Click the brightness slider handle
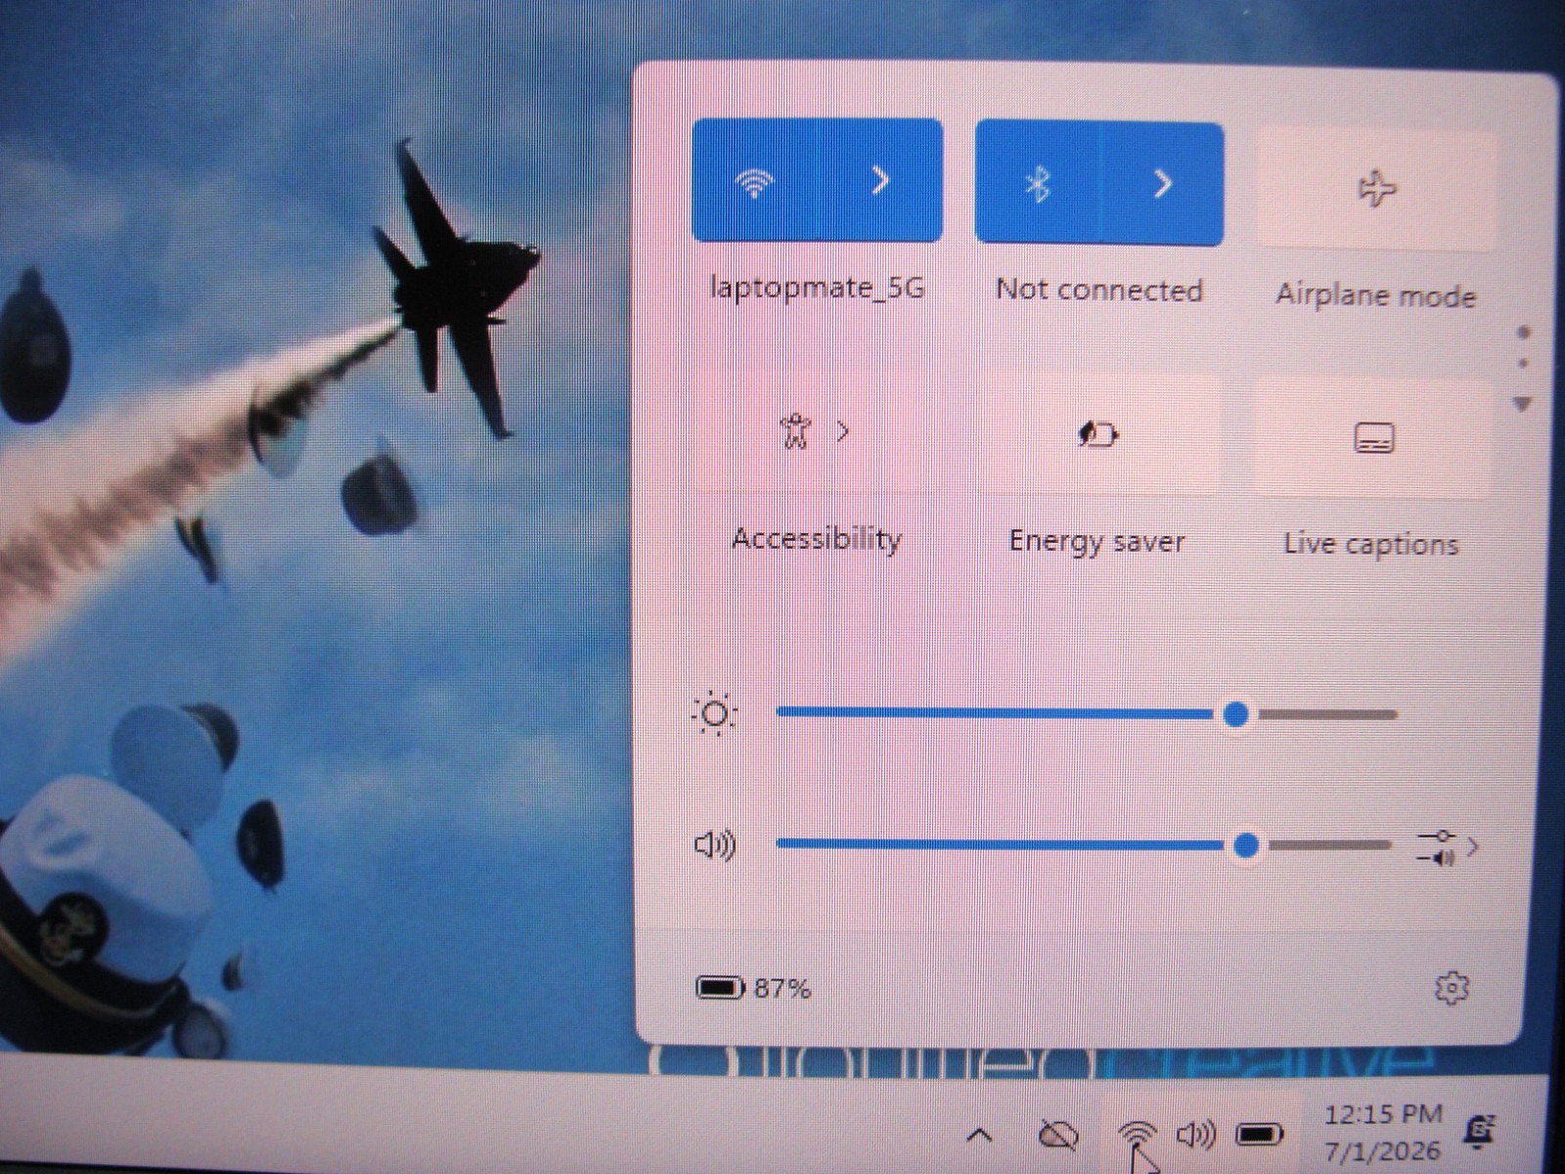Image resolution: width=1565 pixels, height=1174 pixels. click(1236, 714)
